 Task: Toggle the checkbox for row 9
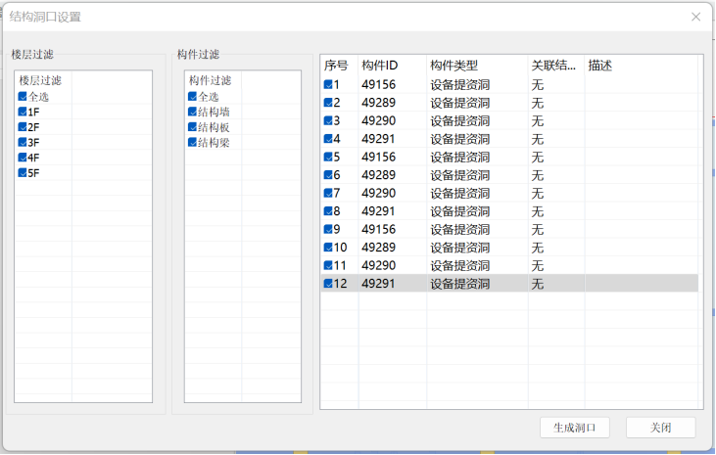pyautogui.click(x=328, y=229)
